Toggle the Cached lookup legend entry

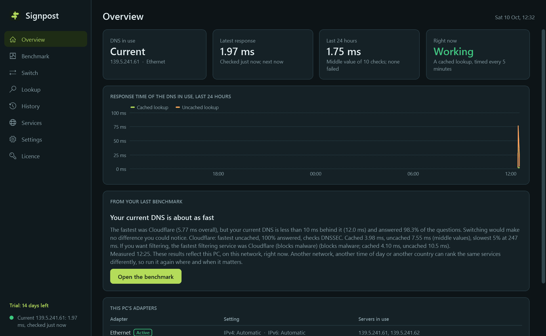149,107
